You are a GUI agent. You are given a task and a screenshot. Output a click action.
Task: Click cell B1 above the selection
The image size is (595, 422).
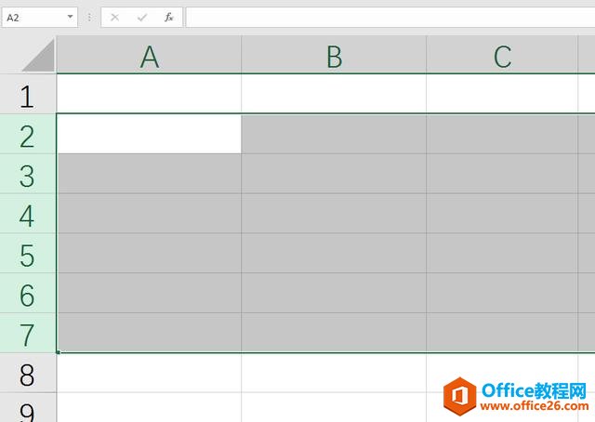pos(334,95)
